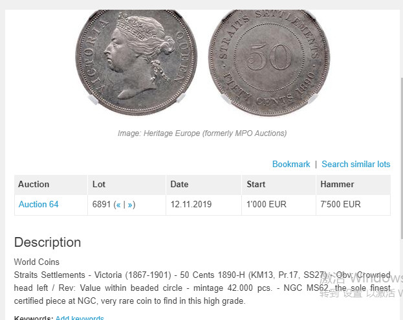The height and width of the screenshot is (320, 403).
Task: Click the Lot column header
Action: (127, 185)
